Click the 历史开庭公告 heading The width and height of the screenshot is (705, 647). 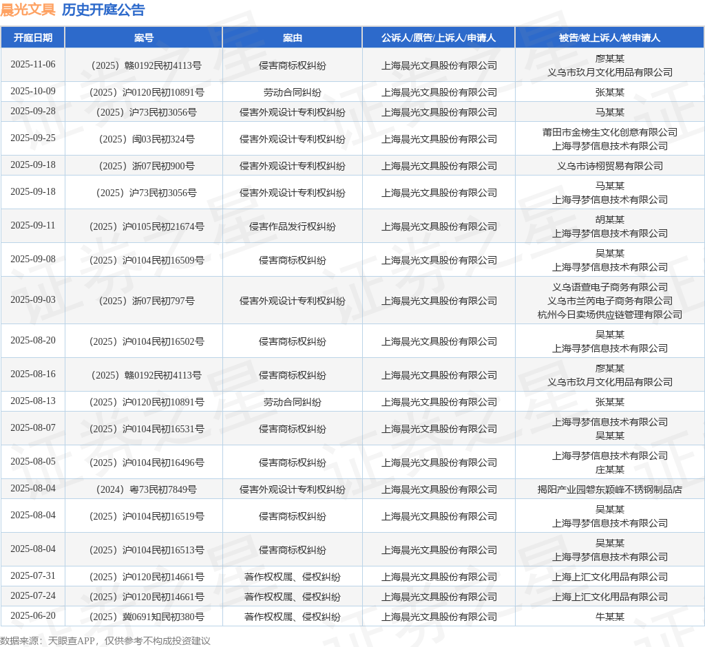pos(103,10)
